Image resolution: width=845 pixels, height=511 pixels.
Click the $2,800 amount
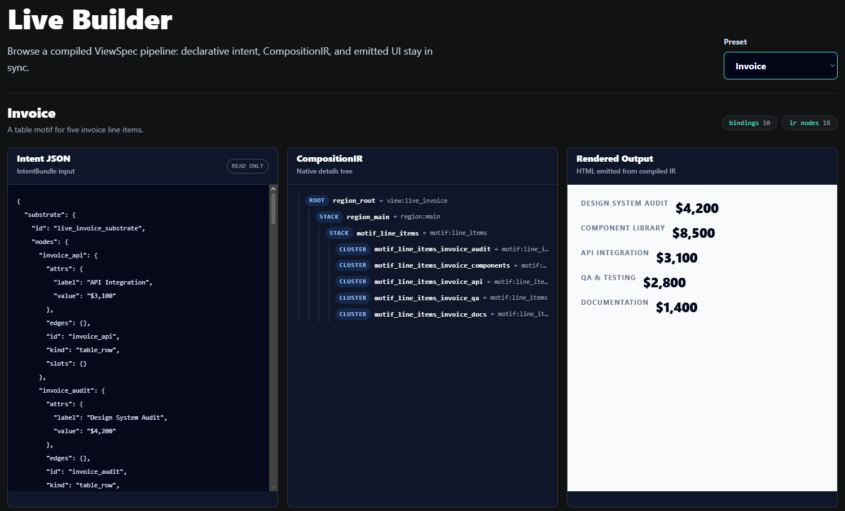tap(664, 283)
